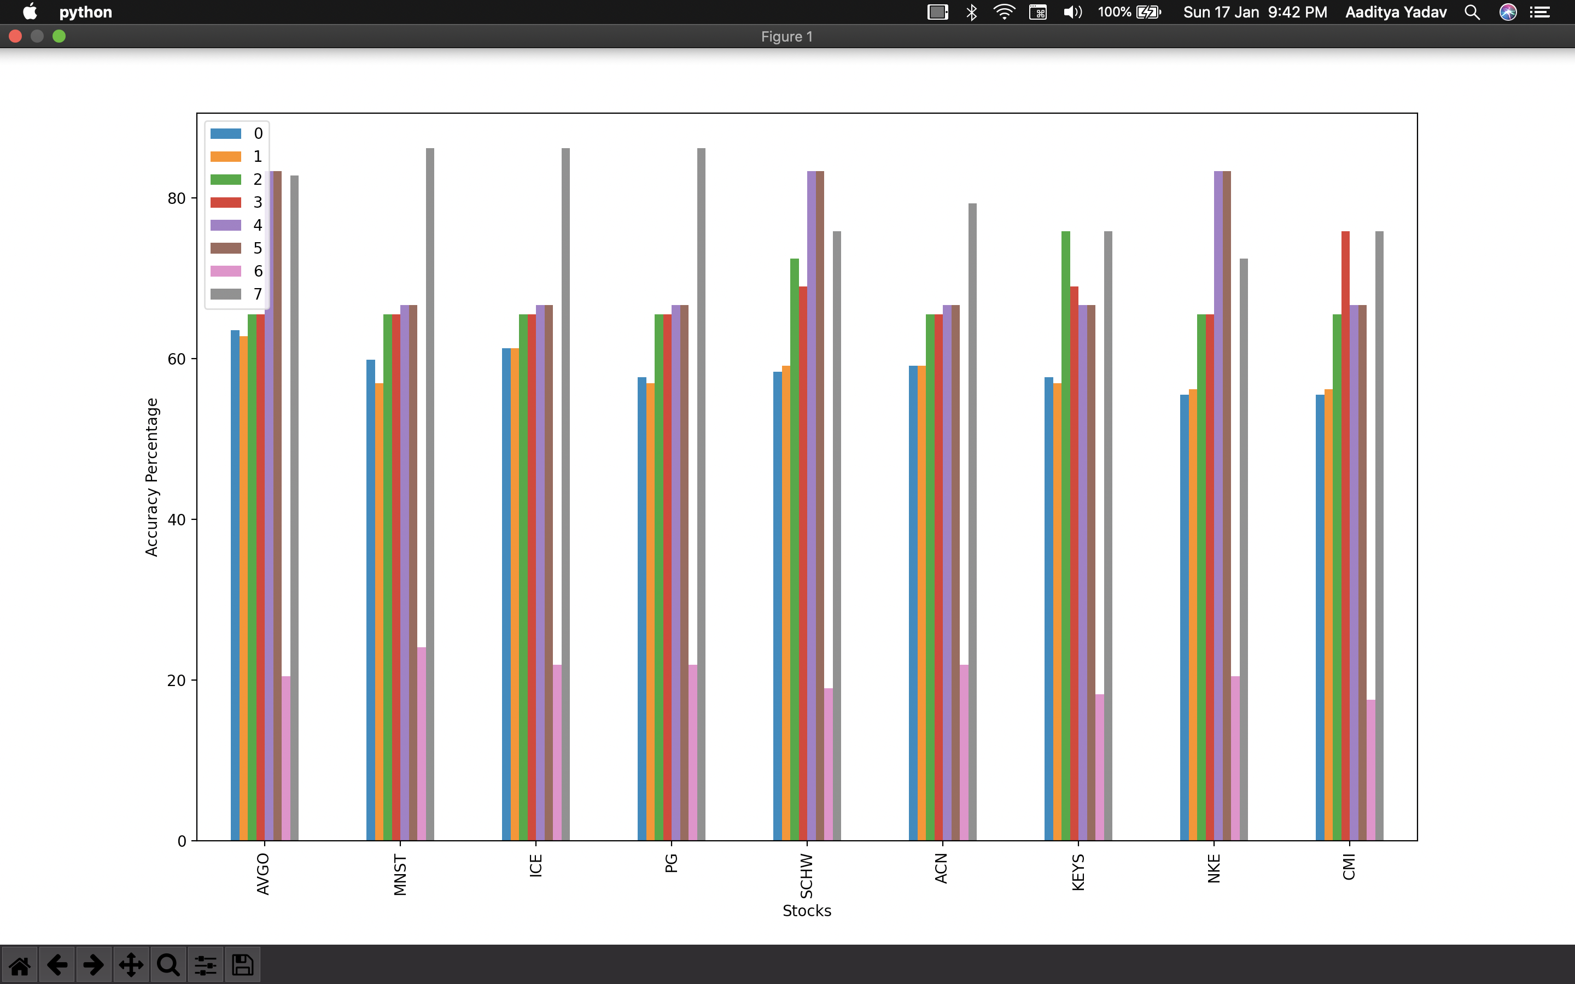The height and width of the screenshot is (984, 1575).
Task: Click the Wi-Fi status icon
Action: [1004, 13]
